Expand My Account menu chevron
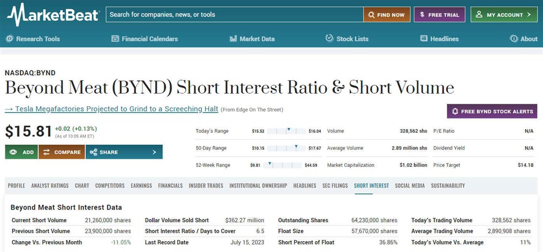The width and height of the screenshot is (543, 252). tap(529, 15)
